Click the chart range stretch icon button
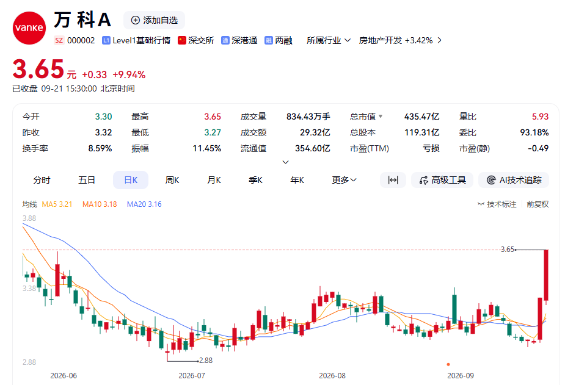Screen dimensions: 565x385 point(393,180)
